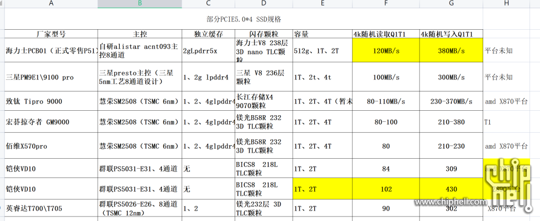
Task: Select column E header
Action: tap(322, 4)
